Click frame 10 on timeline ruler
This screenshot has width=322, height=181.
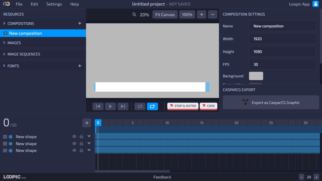(x=167, y=123)
